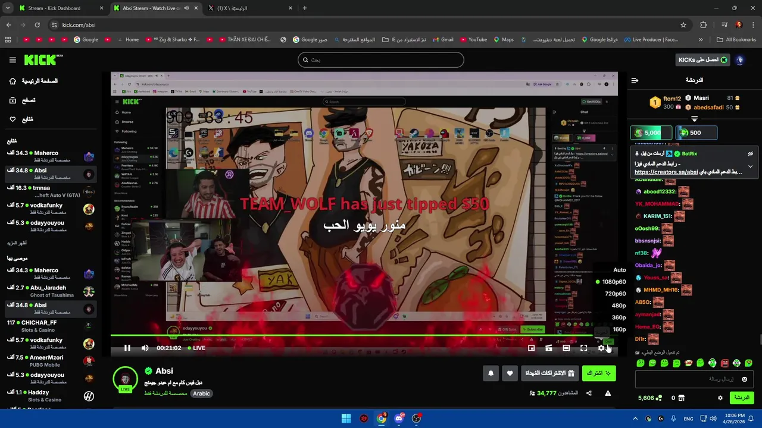This screenshot has width=762, height=428.
Task: Select 1080p60 video quality
Action: pos(611,282)
